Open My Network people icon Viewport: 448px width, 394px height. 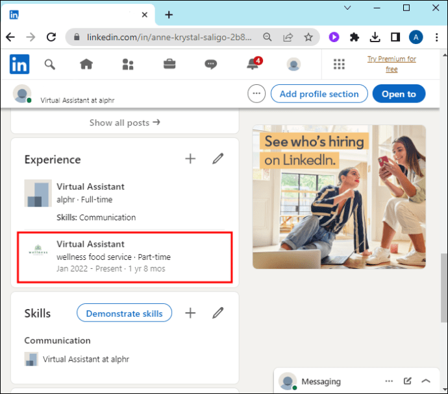(x=128, y=64)
